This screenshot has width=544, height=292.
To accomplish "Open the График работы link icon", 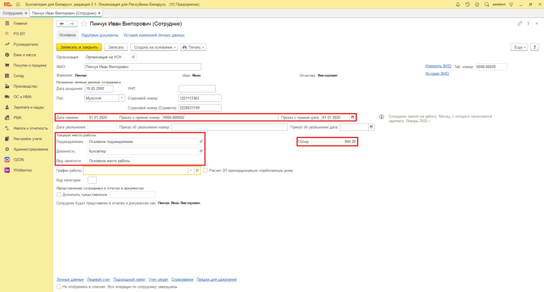I will [x=197, y=170].
